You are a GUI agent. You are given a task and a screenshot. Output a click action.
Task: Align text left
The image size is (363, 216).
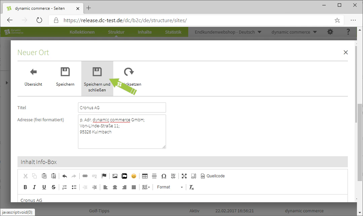(x=105, y=187)
